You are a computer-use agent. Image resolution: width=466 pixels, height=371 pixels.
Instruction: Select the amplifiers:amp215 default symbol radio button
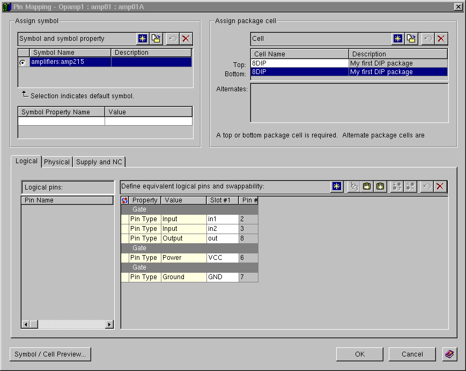23,62
